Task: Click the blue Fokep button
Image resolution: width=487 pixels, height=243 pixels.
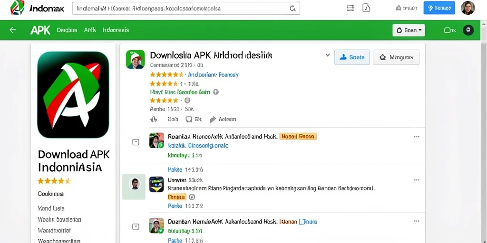Action: click(439, 8)
